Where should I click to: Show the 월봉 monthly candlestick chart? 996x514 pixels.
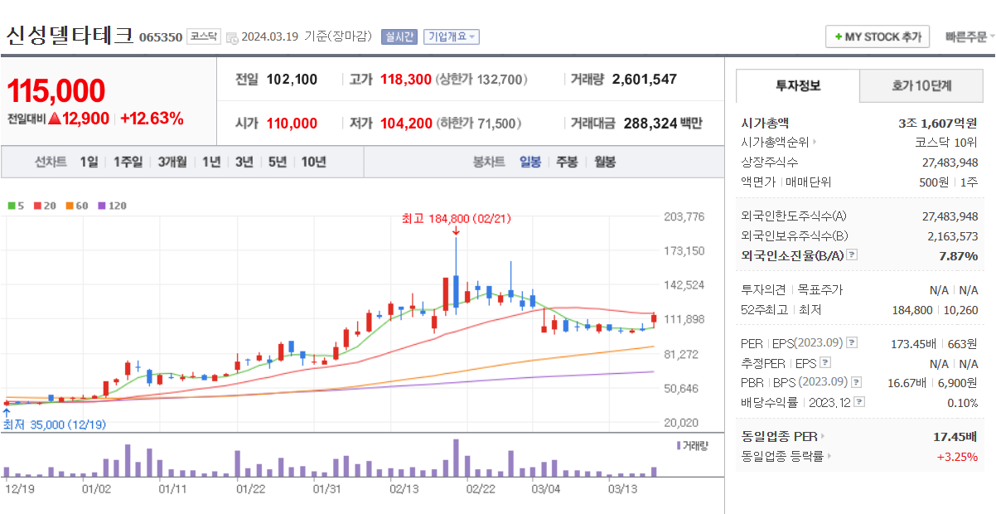click(x=604, y=162)
